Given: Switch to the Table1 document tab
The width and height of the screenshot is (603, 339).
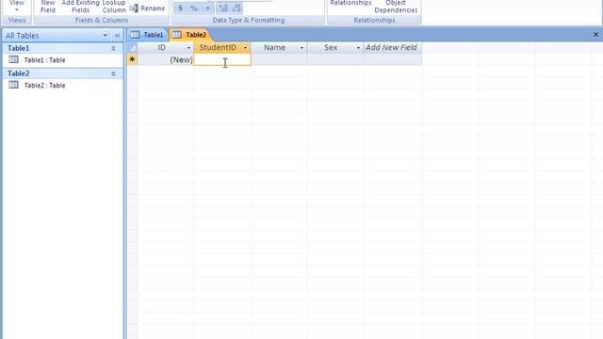Looking at the screenshot, I should [148, 35].
